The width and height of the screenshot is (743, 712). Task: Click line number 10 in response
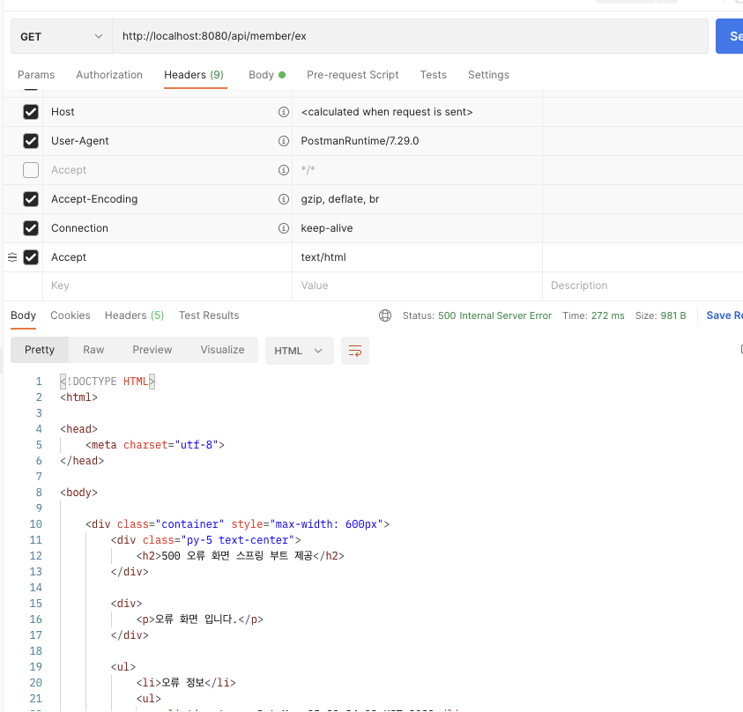coord(35,524)
